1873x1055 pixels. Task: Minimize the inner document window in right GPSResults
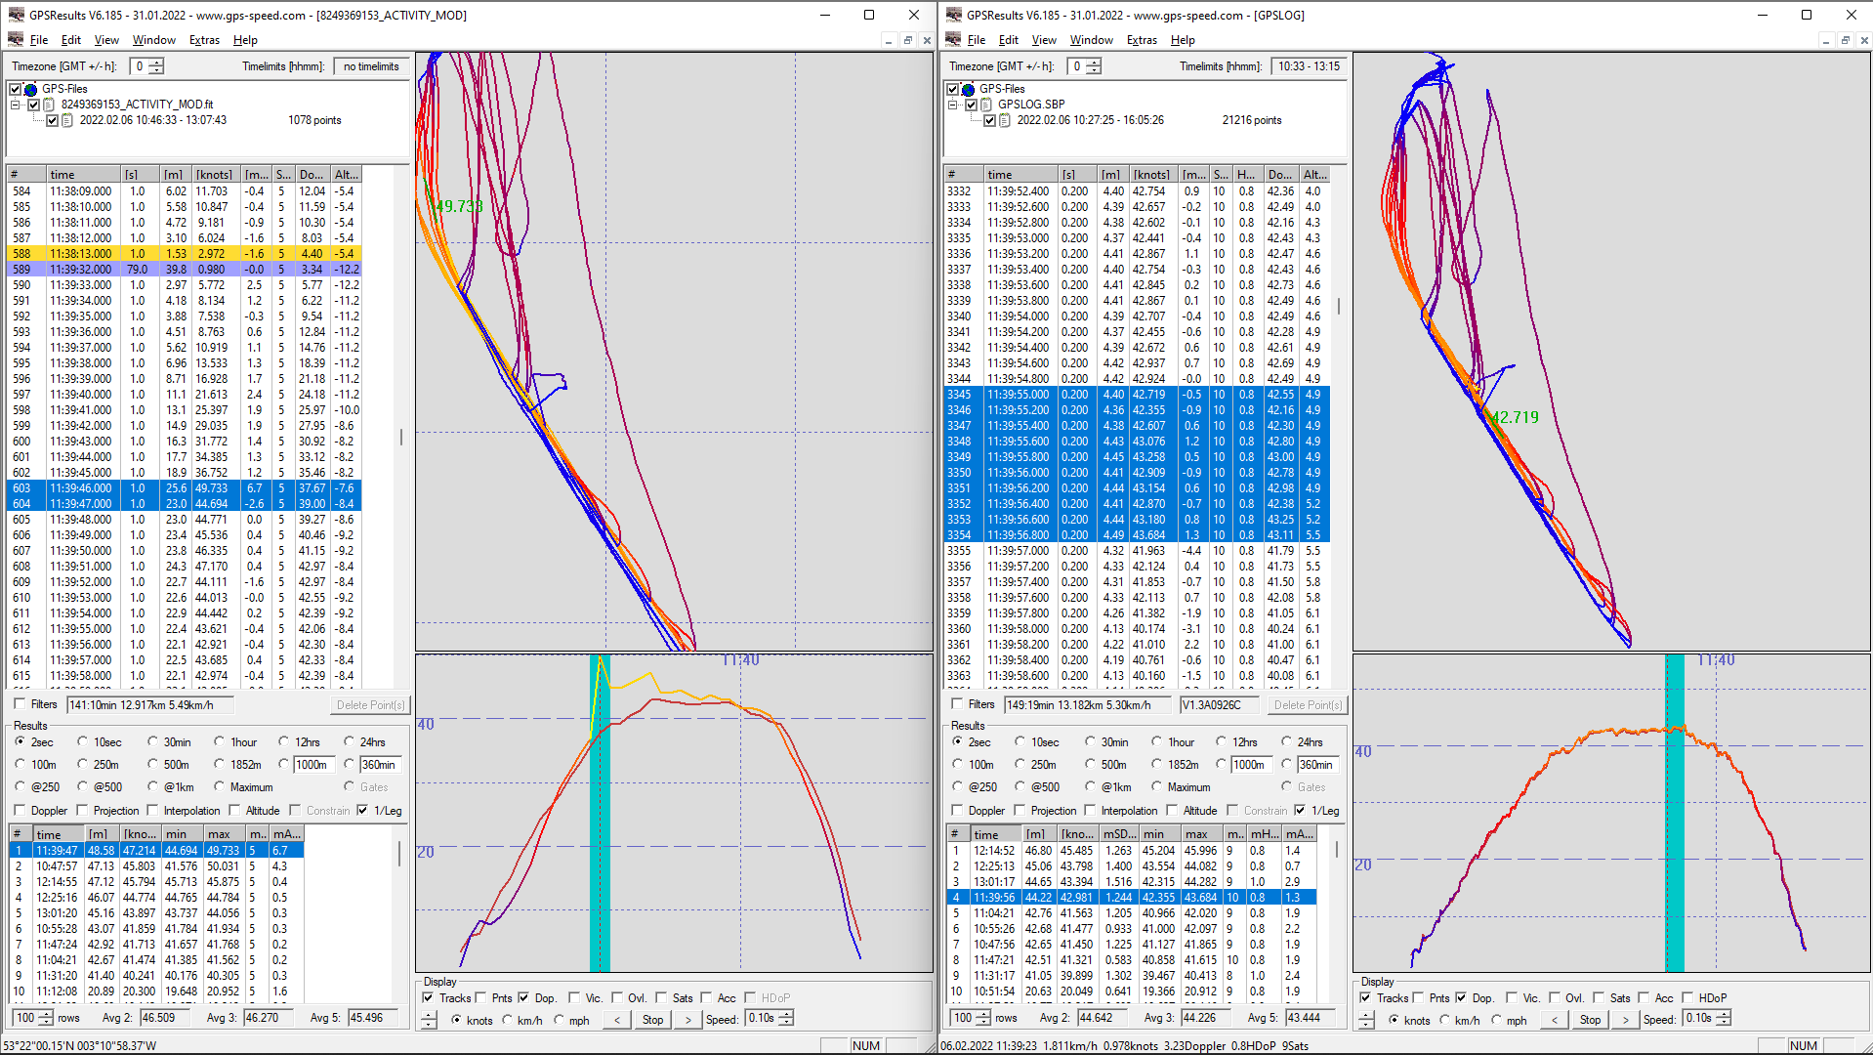(1825, 40)
